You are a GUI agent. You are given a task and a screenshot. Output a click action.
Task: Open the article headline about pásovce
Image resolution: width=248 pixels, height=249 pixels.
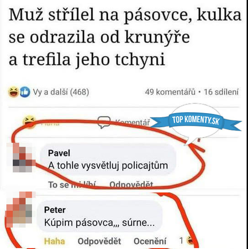pos(125,37)
